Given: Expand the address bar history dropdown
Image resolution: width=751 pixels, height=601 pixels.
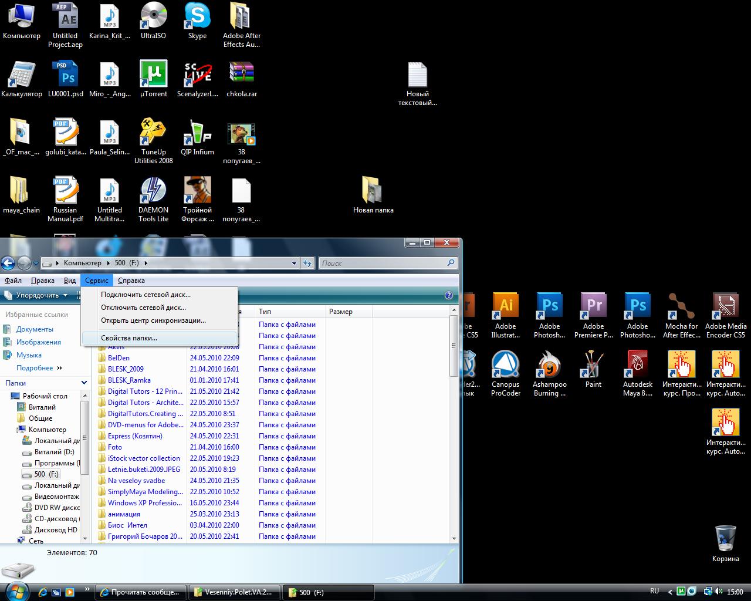Looking at the screenshot, I should (x=295, y=264).
